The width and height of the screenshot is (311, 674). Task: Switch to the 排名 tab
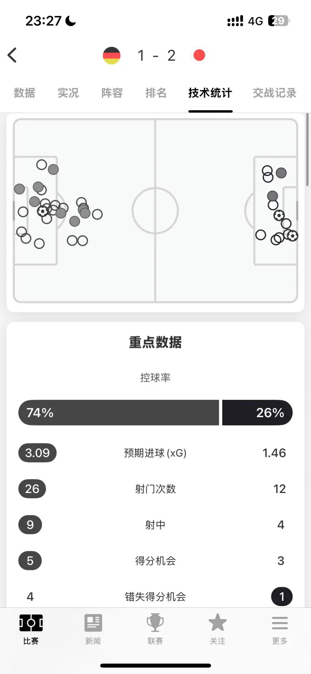[x=156, y=93]
